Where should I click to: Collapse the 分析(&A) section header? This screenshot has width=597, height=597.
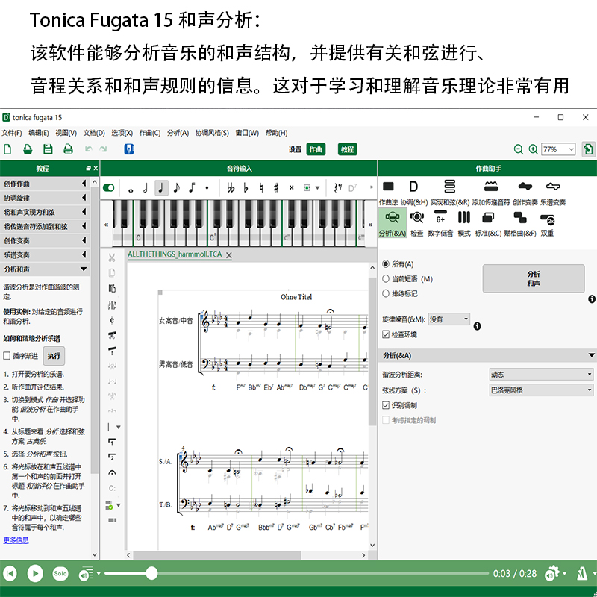coord(487,355)
